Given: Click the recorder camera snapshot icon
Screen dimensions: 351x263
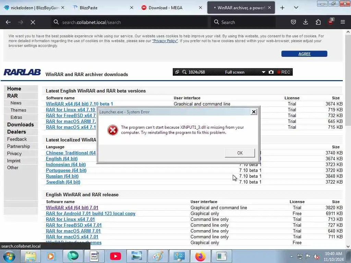Looking at the screenshot, I should [x=271, y=72].
